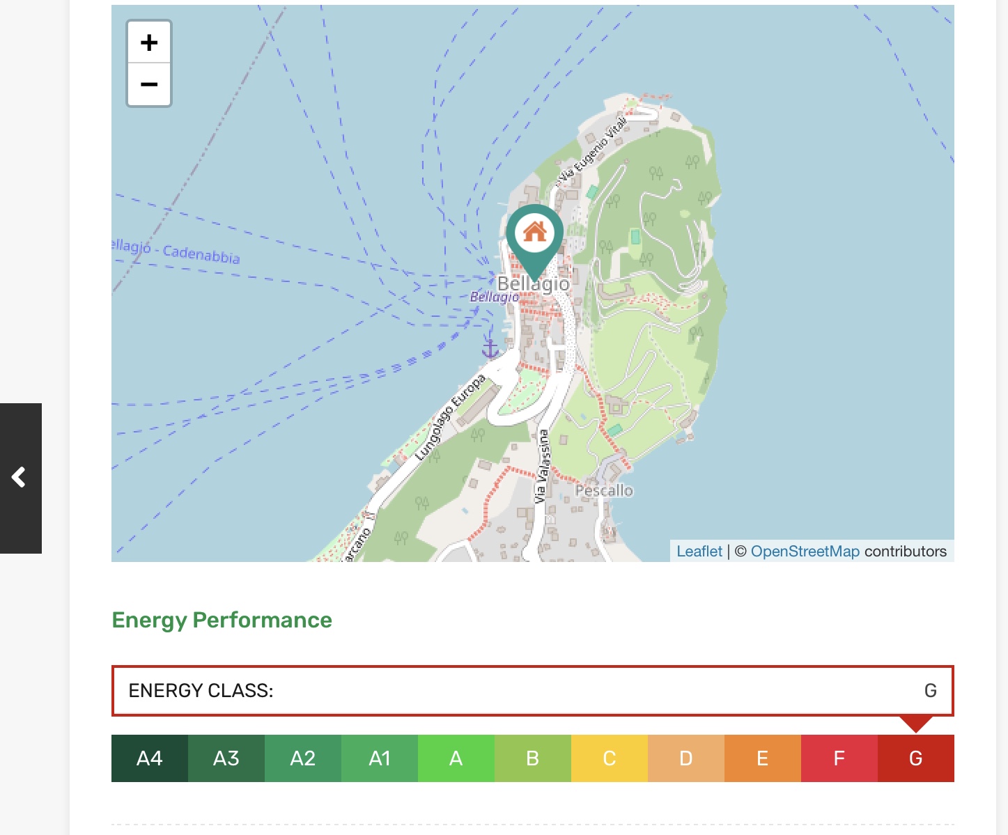Click the anchor harbor icon on map
This screenshot has width=1008, height=835.
pos(490,348)
